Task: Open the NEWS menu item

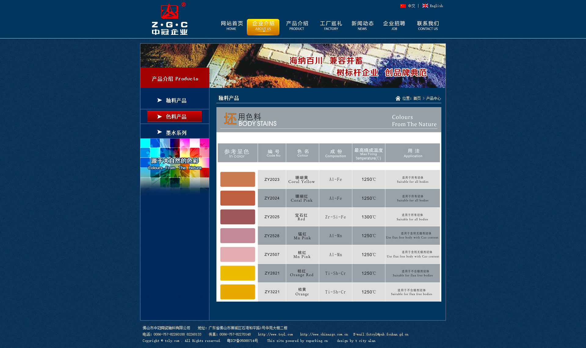Action: point(362,26)
